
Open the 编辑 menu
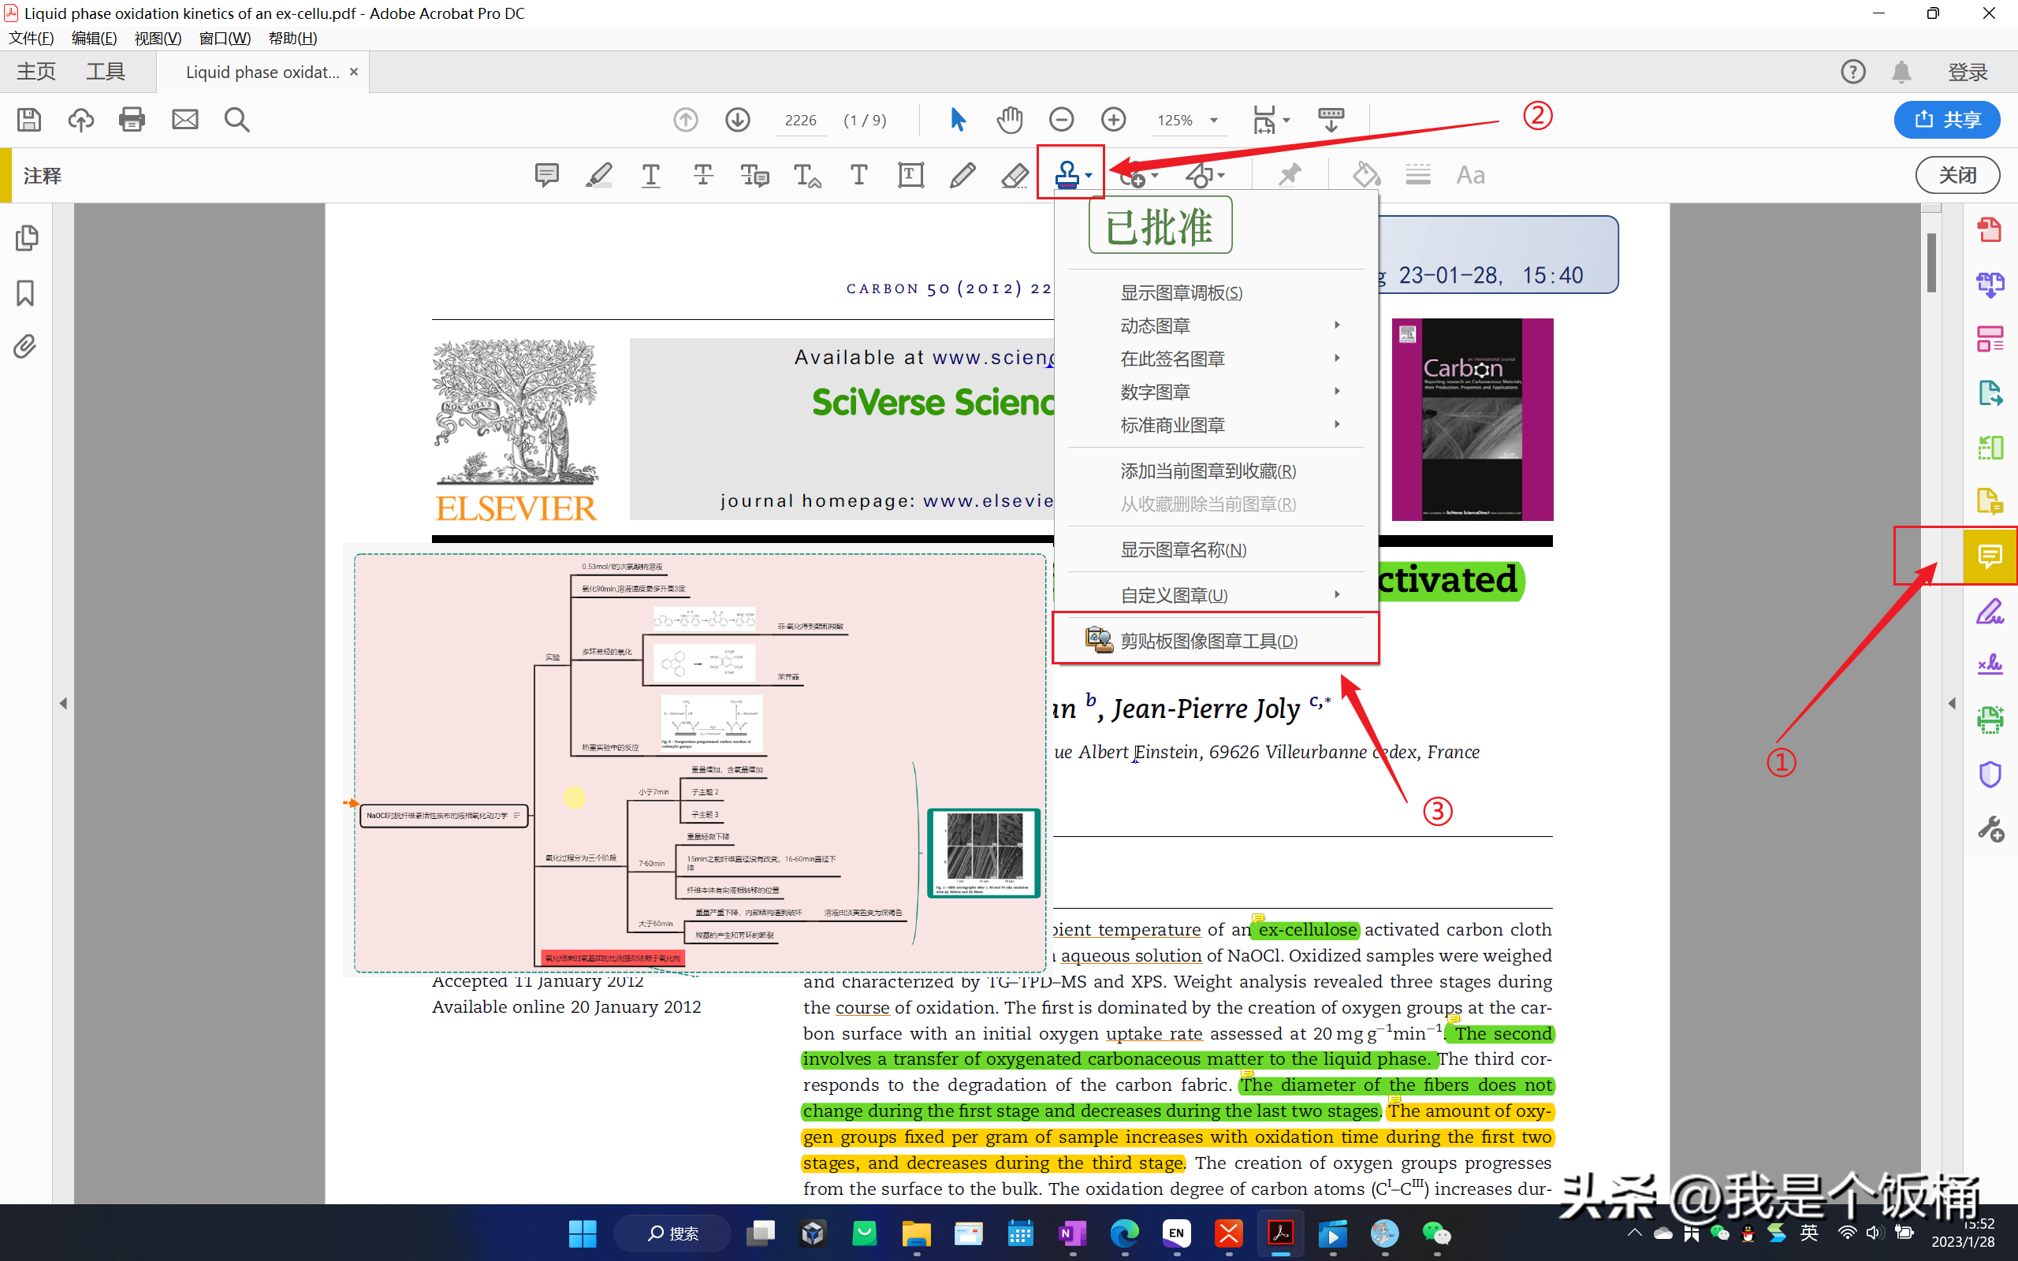[x=95, y=39]
